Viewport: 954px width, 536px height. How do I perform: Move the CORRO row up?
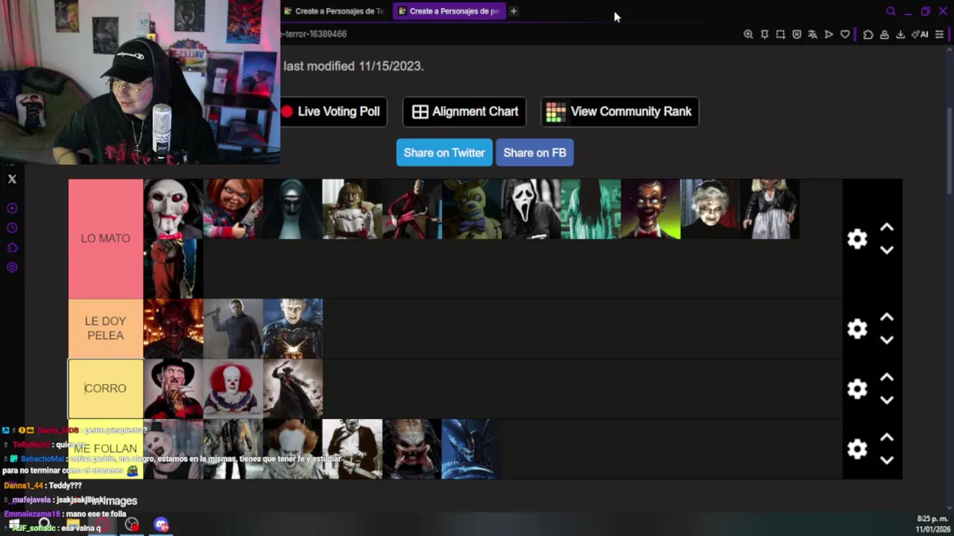tap(887, 377)
